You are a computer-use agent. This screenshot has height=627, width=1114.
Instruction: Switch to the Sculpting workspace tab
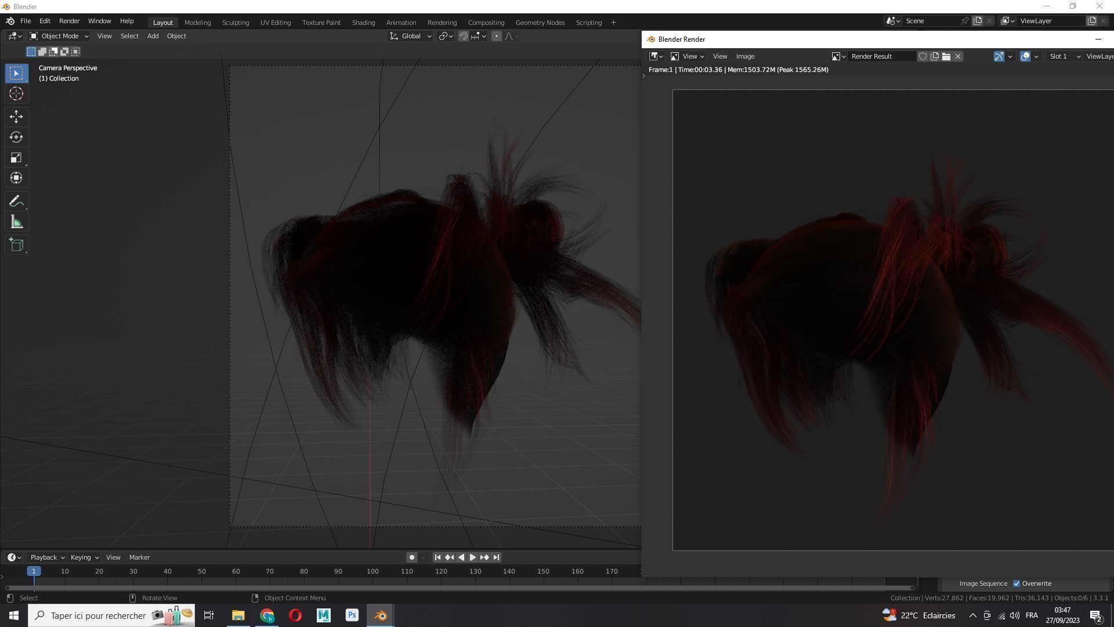coord(236,23)
